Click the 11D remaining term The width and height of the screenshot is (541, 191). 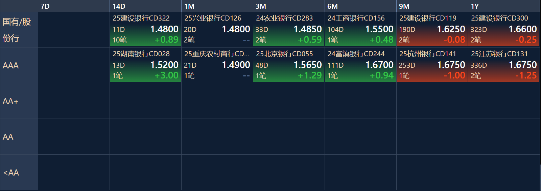118,30
